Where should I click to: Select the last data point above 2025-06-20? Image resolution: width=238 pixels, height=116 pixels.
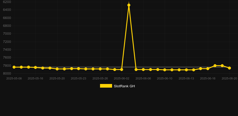229,68
